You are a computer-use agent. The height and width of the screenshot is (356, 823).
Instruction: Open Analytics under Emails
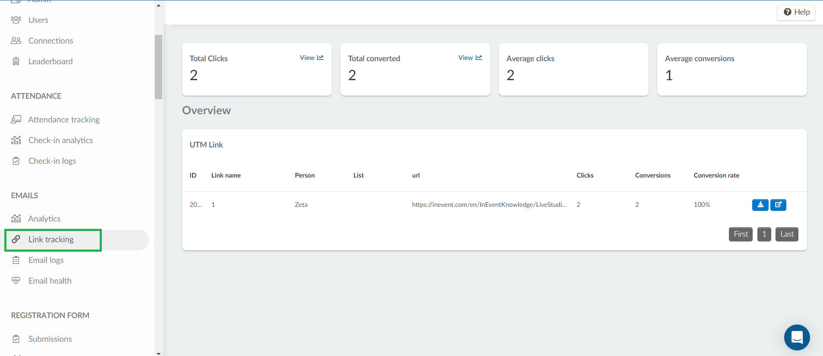(44, 219)
